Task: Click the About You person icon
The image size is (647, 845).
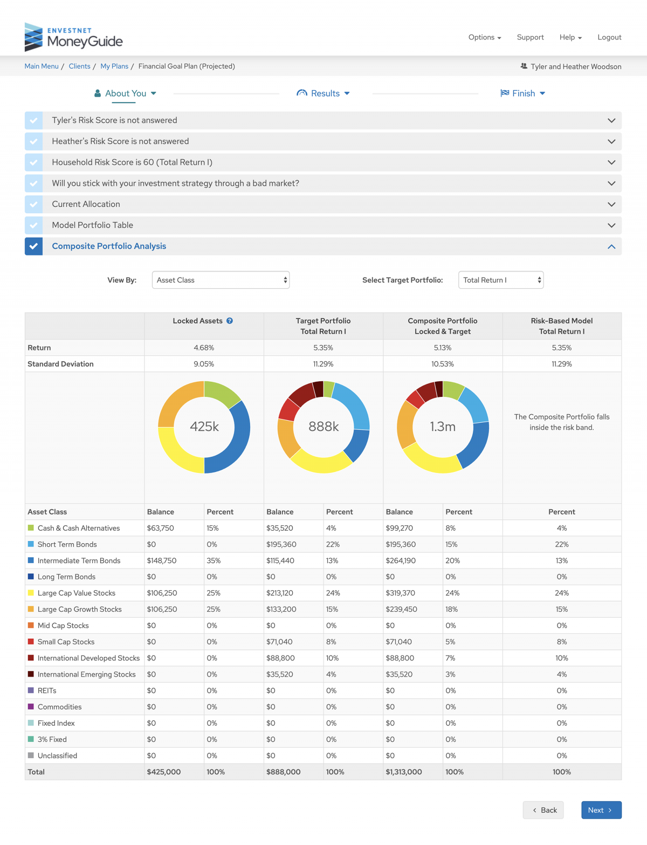Action: (x=98, y=93)
